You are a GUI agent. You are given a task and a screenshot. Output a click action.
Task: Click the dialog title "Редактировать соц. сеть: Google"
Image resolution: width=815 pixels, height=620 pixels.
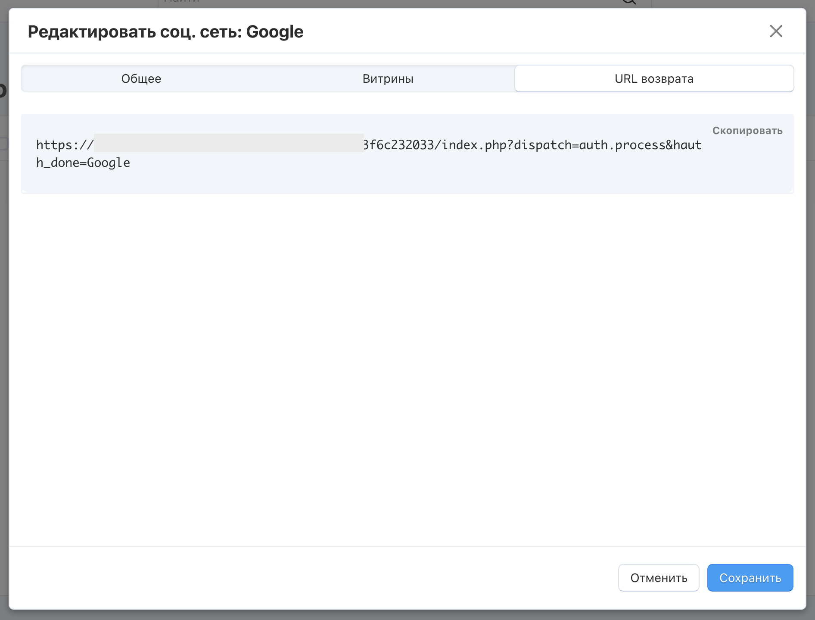tap(165, 31)
